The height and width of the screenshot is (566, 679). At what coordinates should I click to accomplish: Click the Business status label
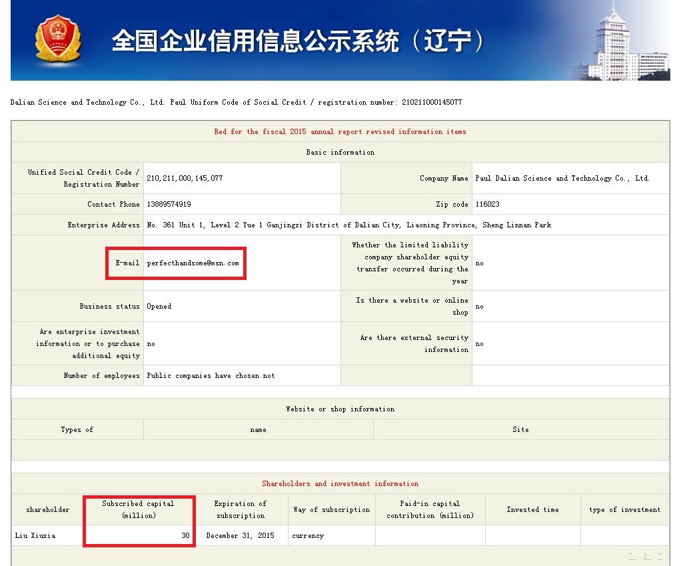click(x=109, y=307)
